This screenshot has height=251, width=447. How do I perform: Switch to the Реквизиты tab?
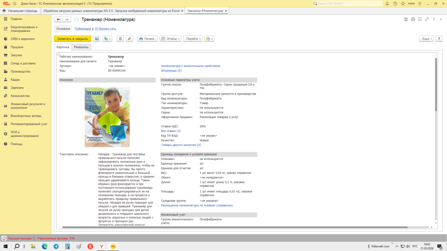click(81, 47)
